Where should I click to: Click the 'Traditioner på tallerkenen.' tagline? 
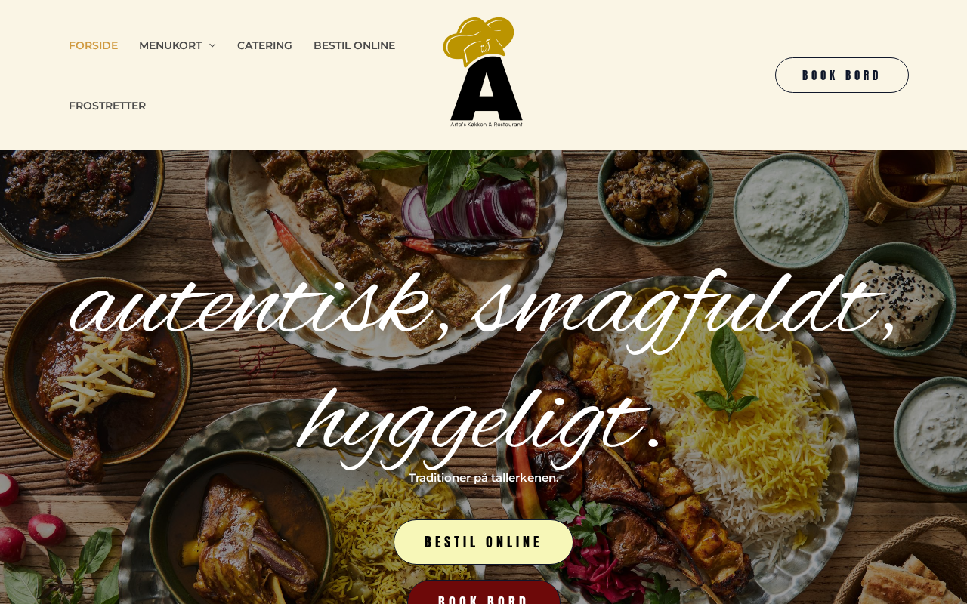tap(483, 478)
